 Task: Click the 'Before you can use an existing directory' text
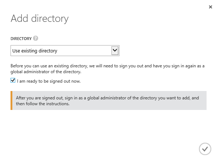coord(49,66)
